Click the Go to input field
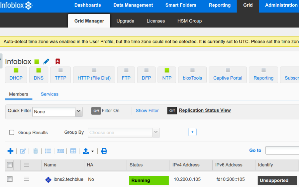 (x=282, y=150)
